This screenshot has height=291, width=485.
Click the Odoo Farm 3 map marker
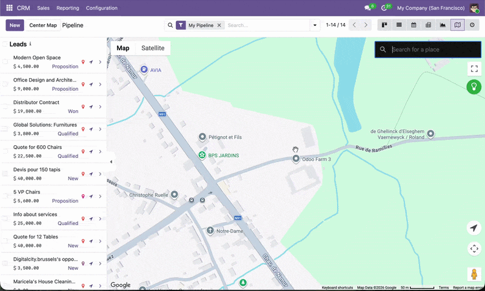click(x=296, y=159)
